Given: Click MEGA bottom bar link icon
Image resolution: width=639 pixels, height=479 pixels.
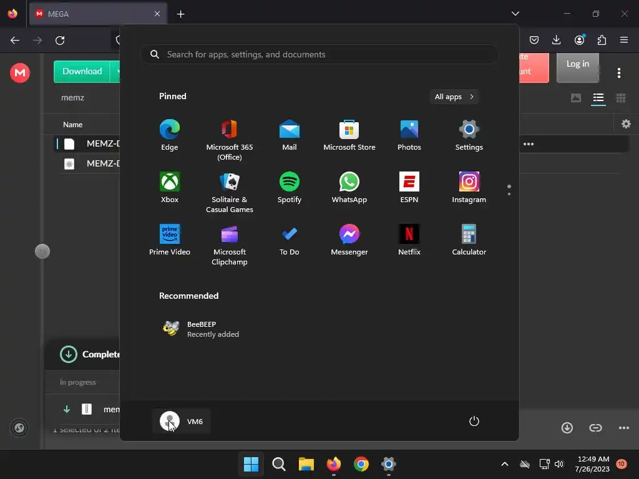Looking at the screenshot, I should [x=595, y=428].
